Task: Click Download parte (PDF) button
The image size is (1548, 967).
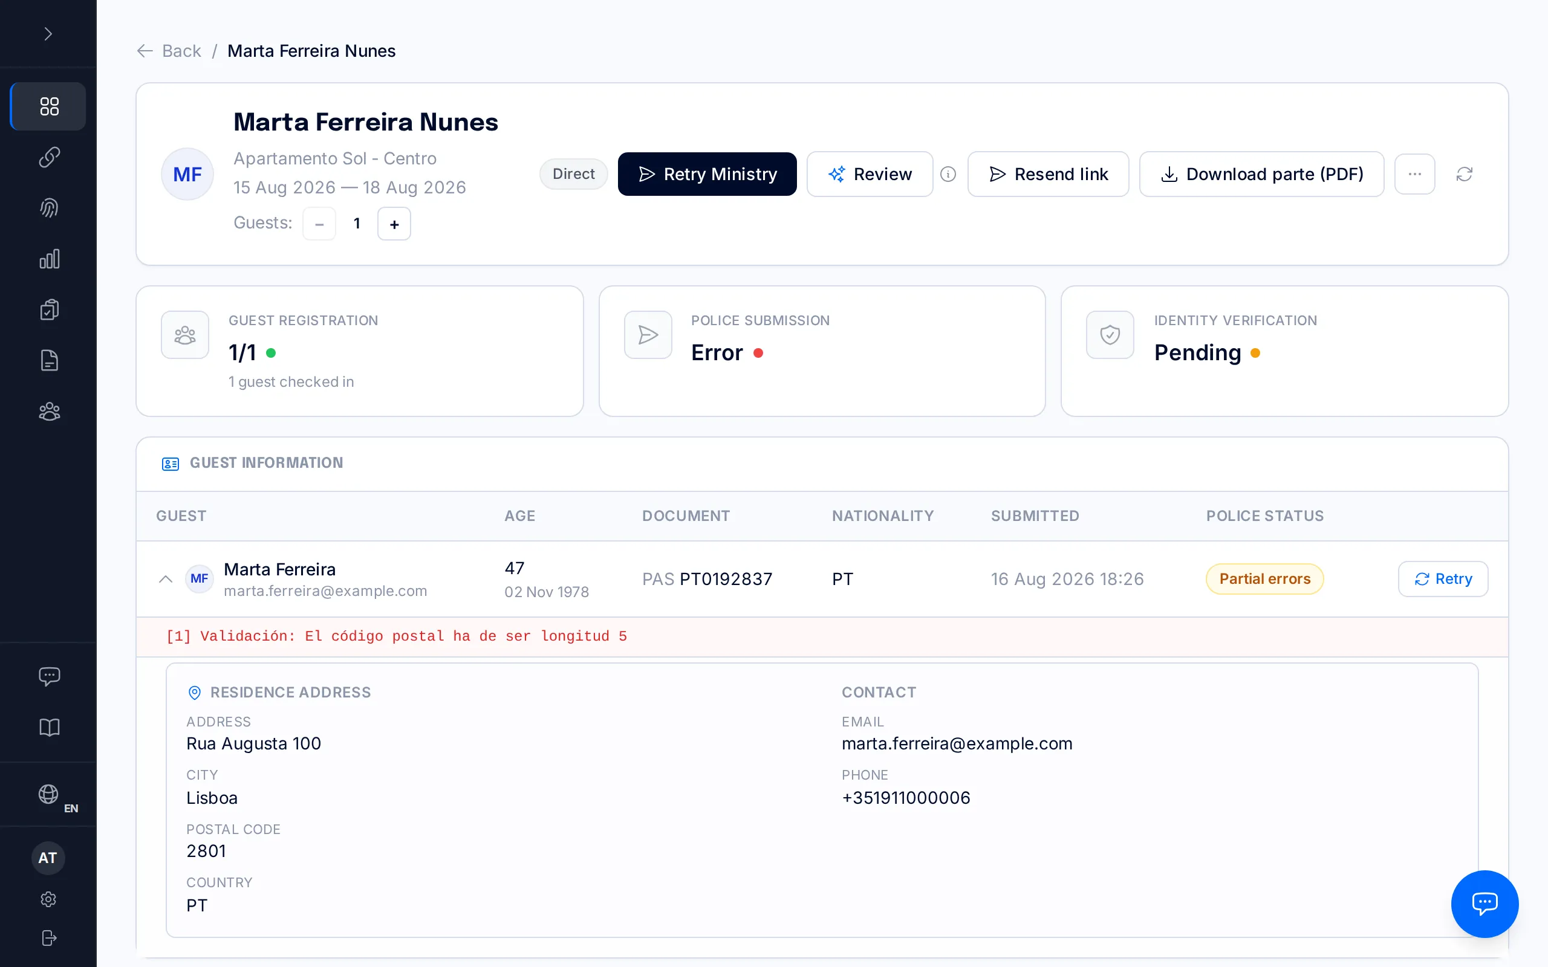Action: [1261, 174]
